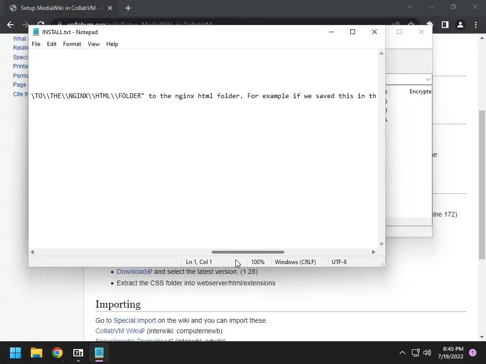Click the 'Ln 1, Col 1' status entry
Image resolution: width=486 pixels, height=364 pixels.
pyautogui.click(x=199, y=262)
